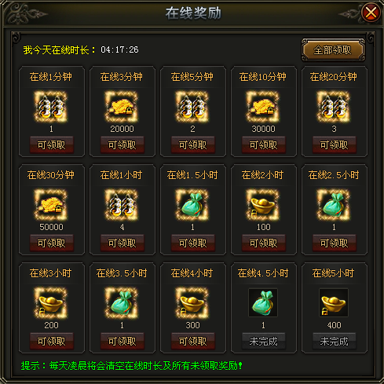The height and width of the screenshot is (384, 384).
Task: Select the gold ingot icon under 在线4小时
Action: (192, 303)
